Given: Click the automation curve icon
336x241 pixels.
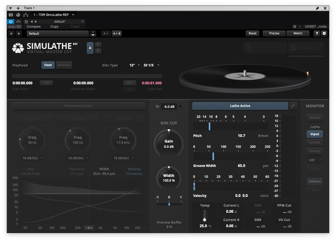Looking at the screenshot, I should pos(19,21).
